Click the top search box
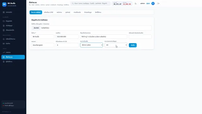Image resolution: width=202 pixels, height=114 pixels. pyautogui.click(x=91, y=3)
